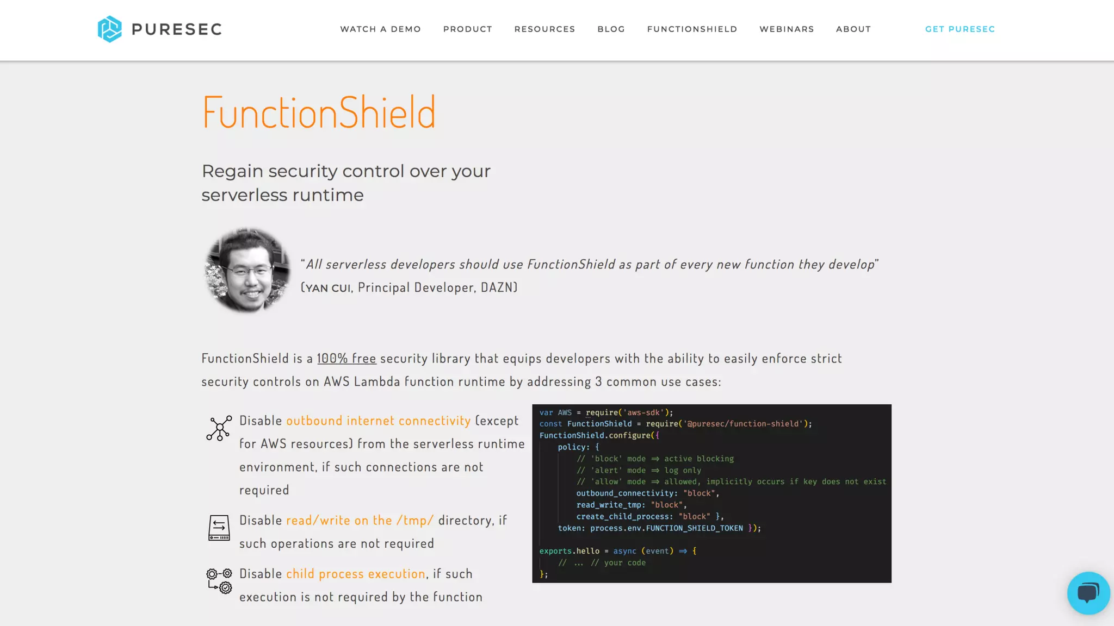Click the /tmp/ read-write disk icon
The width and height of the screenshot is (1114, 626).
219,528
